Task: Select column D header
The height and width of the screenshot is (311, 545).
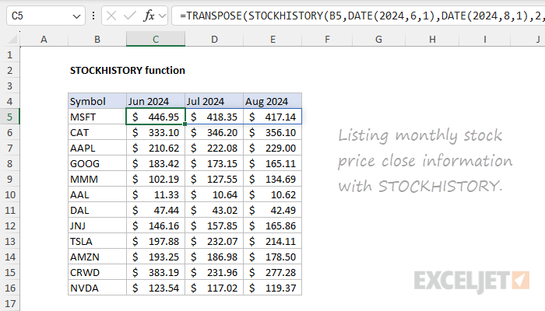Action: [x=214, y=39]
